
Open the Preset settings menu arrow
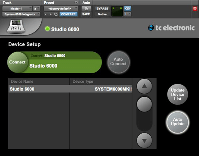[x=76, y=2]
